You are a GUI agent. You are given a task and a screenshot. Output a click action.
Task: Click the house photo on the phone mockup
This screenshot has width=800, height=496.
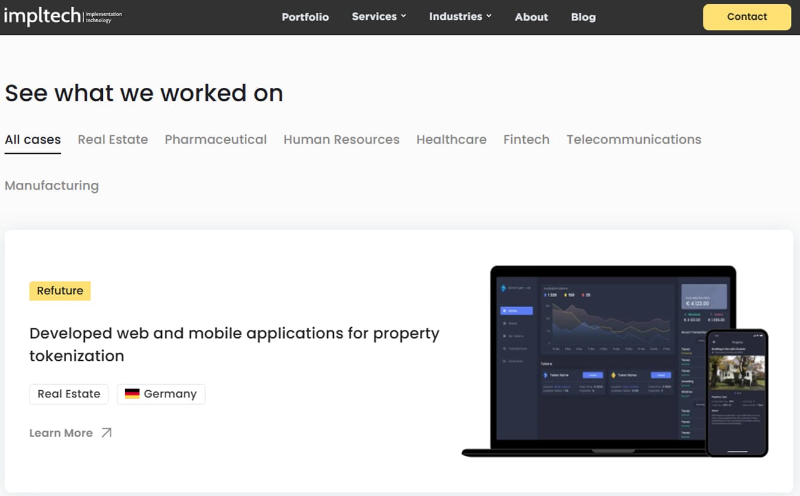pyautogui.click(x=736, y=372)
